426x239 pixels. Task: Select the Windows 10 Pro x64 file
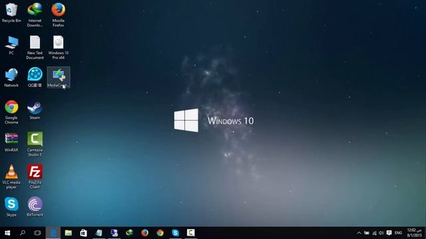(58, 47)
